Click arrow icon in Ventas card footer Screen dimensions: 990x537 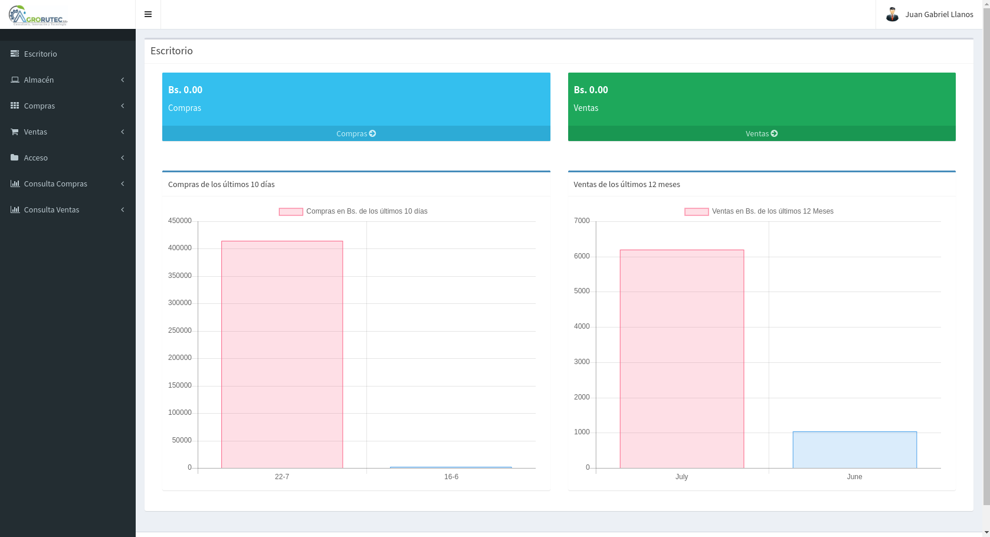click(x=774, y=133)
